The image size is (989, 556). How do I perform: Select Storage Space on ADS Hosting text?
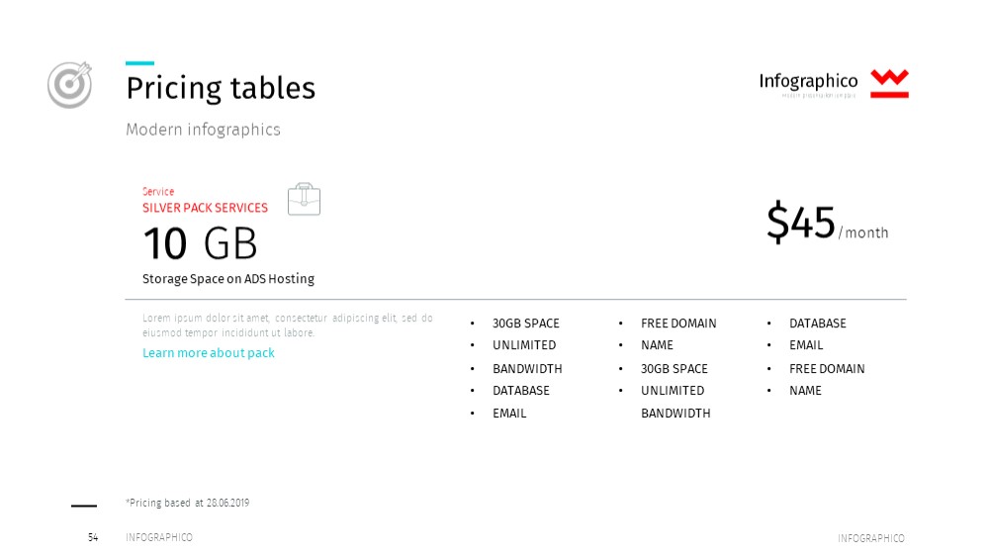tap(228, 278)
